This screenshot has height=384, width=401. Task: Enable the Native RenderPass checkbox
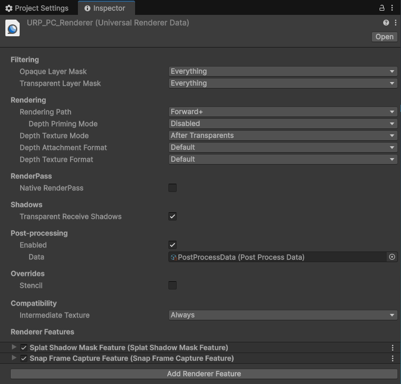coord(173,188)
